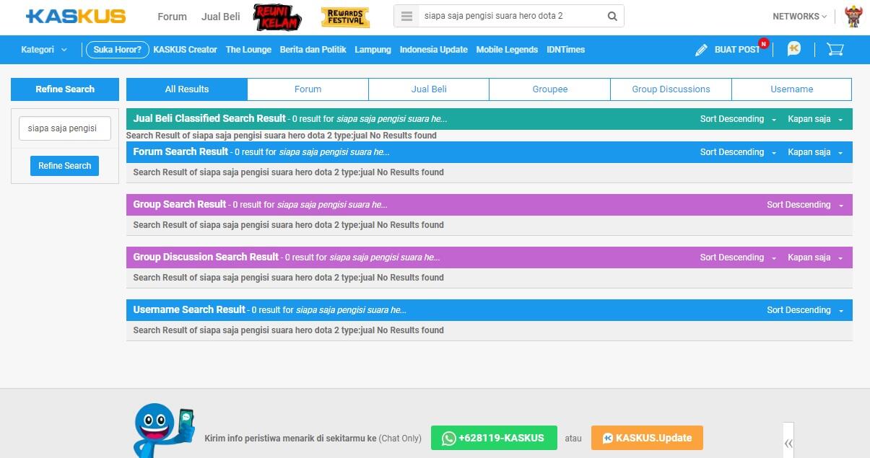Image resolution: width=870 pixels, height=458 pixels.
Task: Open the shopping cart icon
Action: point(835,49)
